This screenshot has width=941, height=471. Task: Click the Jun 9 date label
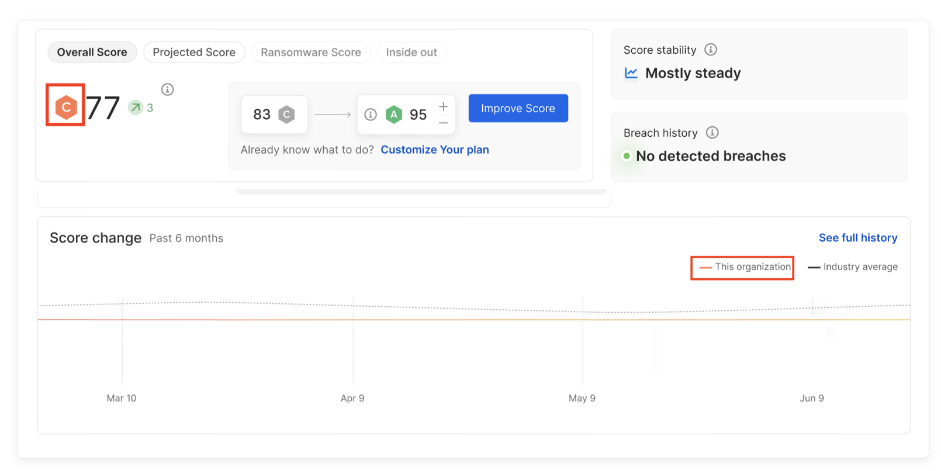(x=812, y=398)
